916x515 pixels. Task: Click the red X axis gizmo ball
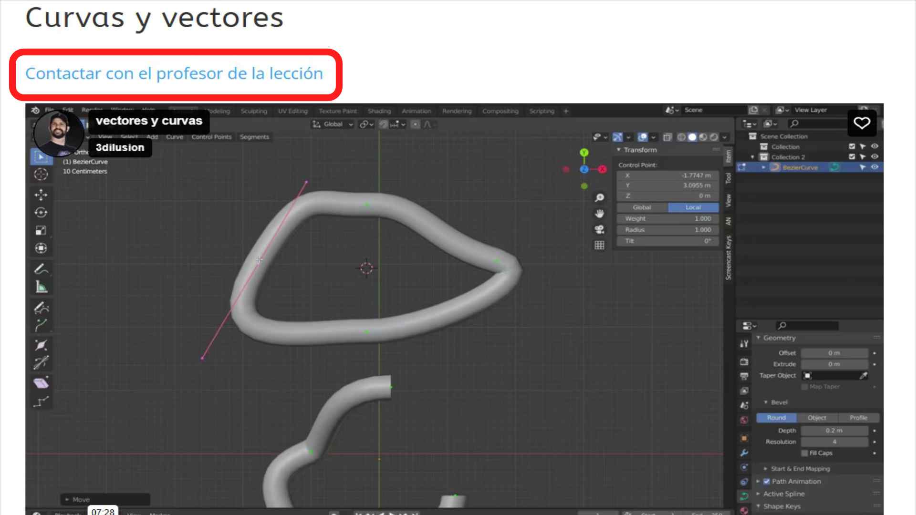(x=603, y=169)
